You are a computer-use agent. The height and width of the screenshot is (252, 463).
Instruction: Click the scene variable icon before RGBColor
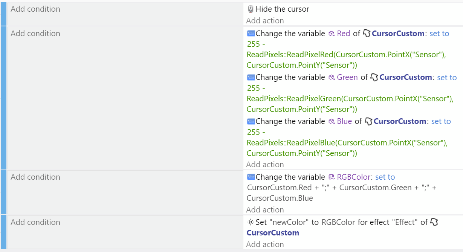tap(332, 177)
